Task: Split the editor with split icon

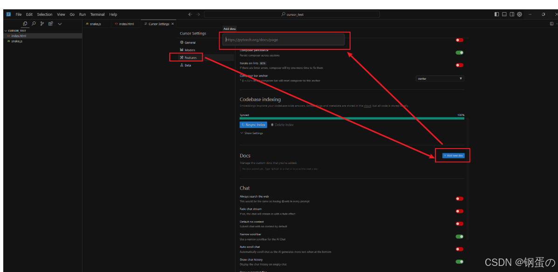Action: [551, 24]
